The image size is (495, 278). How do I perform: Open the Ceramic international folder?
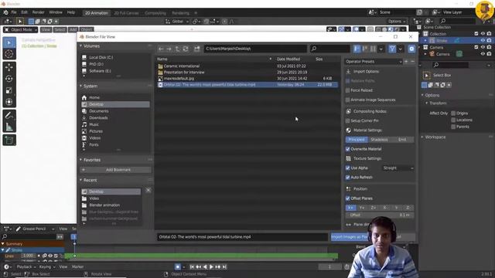(x=182, y=66)
